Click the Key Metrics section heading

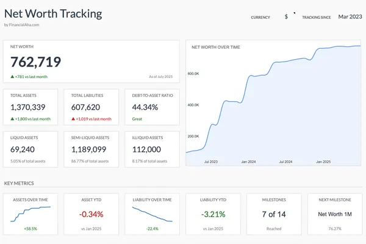(19, 183)
